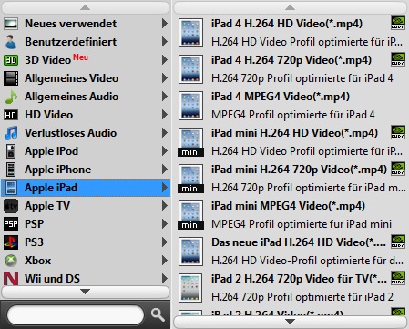Select the iPad mini MPEG4 Video thumbnail
This screenshot has width=409, height=329.
coord(190,215)
